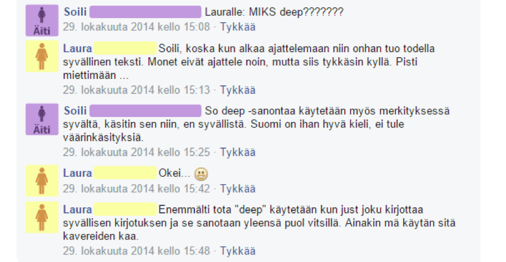Click Laura's yellow avatar on 15:48 comment
Image resolution: width=506 pixels, height=262 pixels.
pos(42,218)
